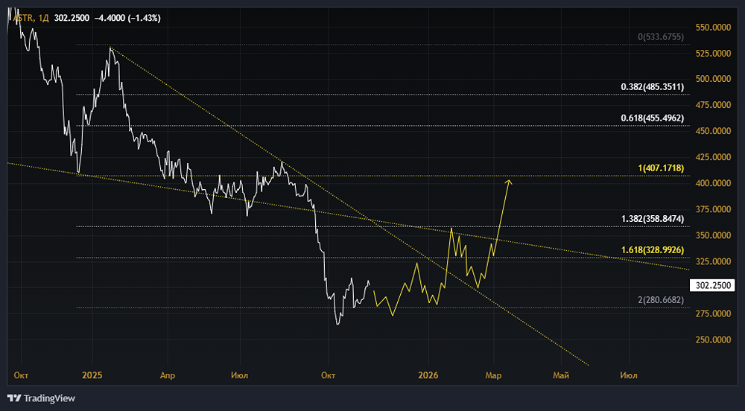Screen dimensions: 745x411
Task: Click the 1.382 (358.8474) Fibonacci label
Action: (x=652, y=219)
